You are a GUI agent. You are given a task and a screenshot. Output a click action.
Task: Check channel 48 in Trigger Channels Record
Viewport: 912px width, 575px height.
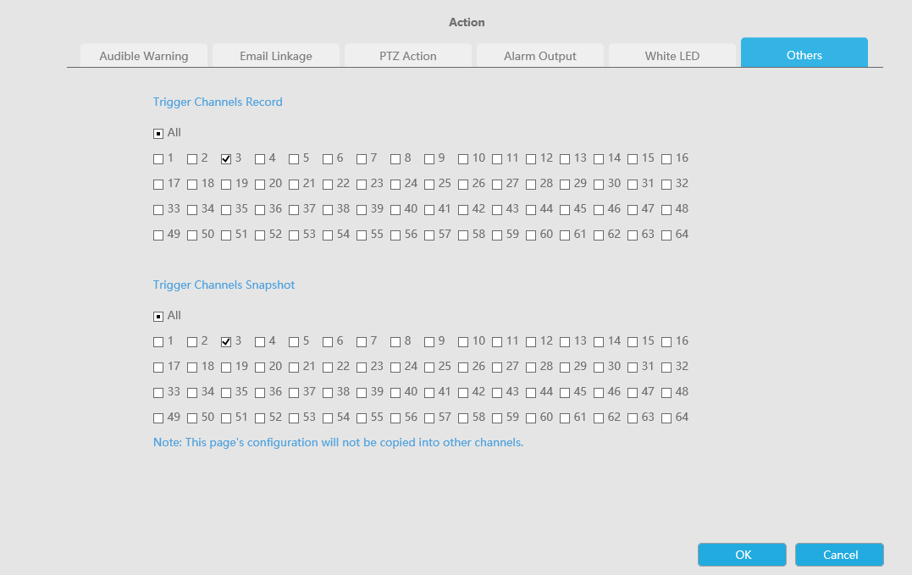tap(666, 211)
